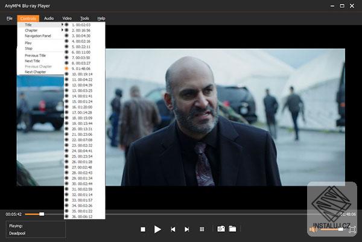
Task: Select title 22. 00:07:08
Action: [84, 140]
